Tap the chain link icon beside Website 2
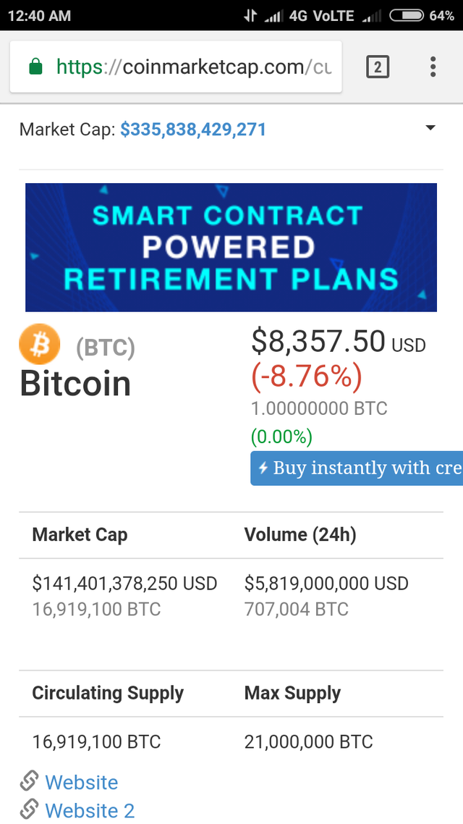The image size is (463, 824). [x=30, y=810]
